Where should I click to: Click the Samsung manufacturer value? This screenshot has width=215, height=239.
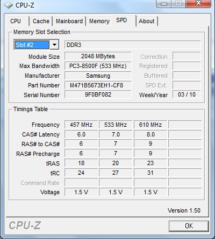pyautogui.click(x=98, y=76)
